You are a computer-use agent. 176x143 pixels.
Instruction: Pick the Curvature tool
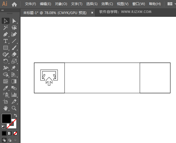point(14,34)
